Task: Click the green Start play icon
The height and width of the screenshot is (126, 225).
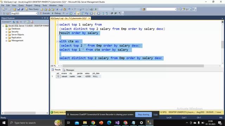Action: click(96, 9)
